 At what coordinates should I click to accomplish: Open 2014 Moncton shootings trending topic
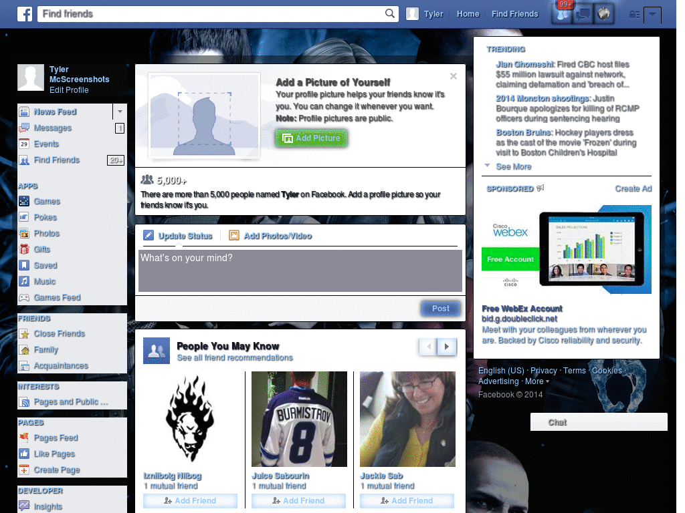click(543, 98)
